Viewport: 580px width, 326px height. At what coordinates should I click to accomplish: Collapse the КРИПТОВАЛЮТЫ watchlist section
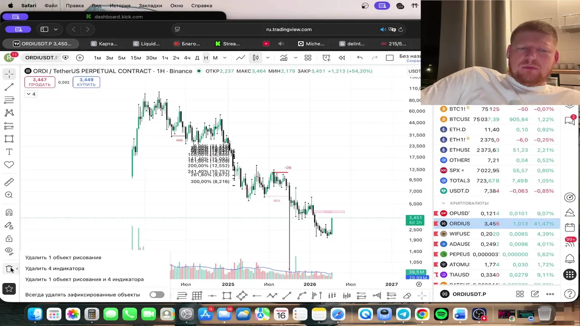click(444, 203)
